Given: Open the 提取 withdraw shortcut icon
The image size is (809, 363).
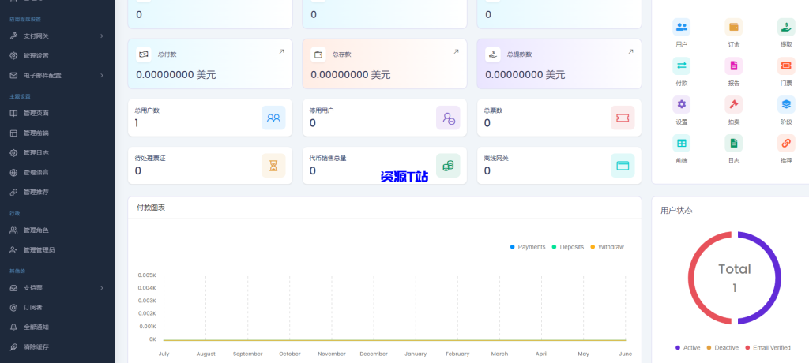Looking at the screenshot, I should pos(786,28).
